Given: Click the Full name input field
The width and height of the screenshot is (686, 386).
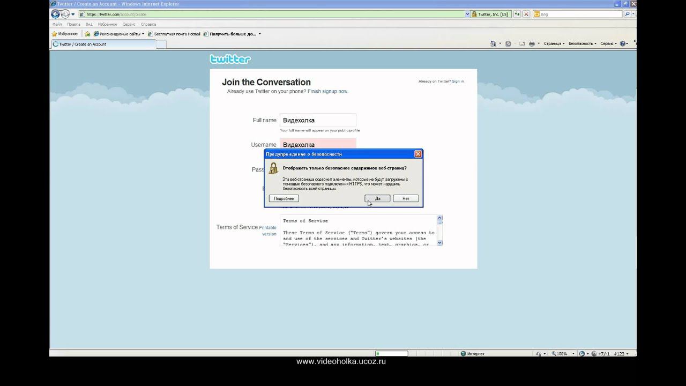Looking at the screenshot, I should tap(318, 120).
